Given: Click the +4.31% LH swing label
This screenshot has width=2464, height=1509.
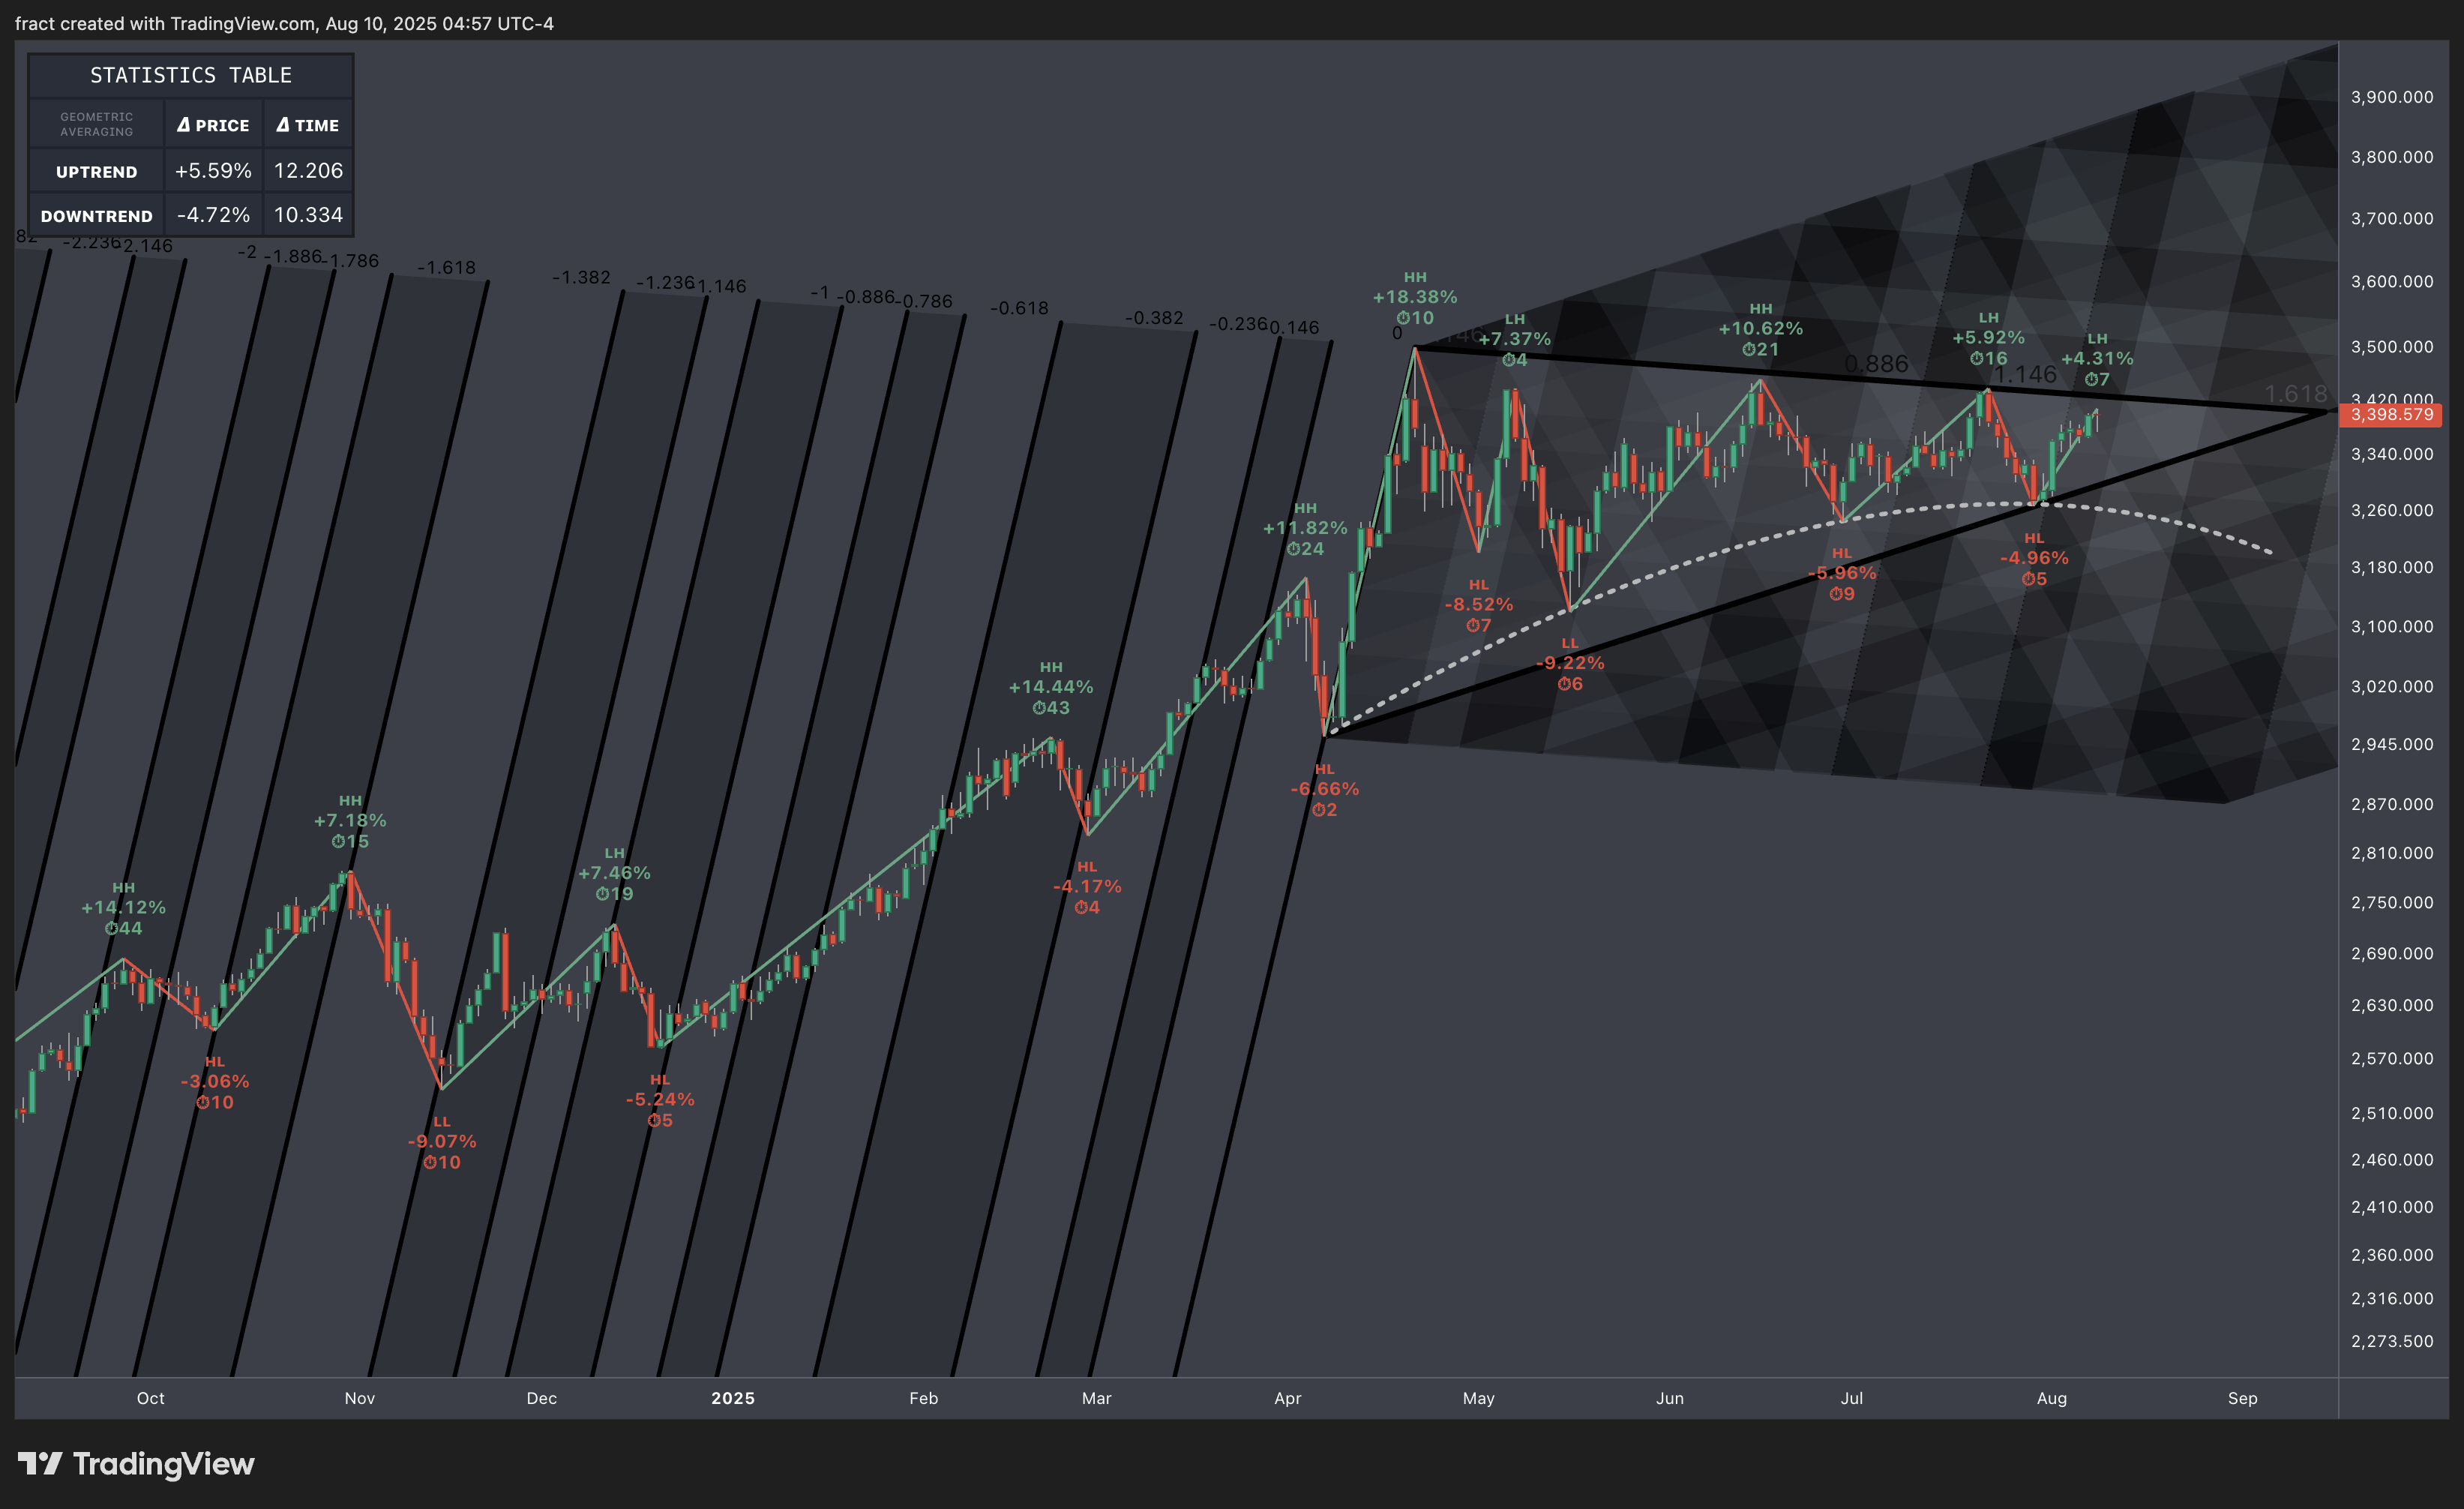Looking at the screenshot, I should pos(2097,358).
